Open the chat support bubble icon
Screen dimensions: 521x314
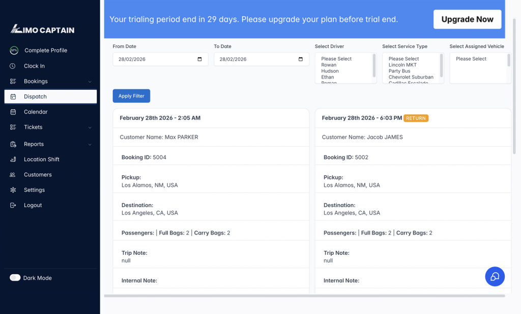point(495,277)
